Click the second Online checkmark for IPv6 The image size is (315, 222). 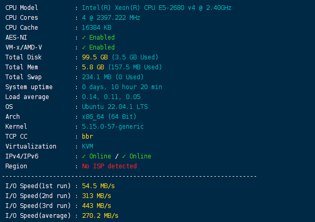pos(124,156)
